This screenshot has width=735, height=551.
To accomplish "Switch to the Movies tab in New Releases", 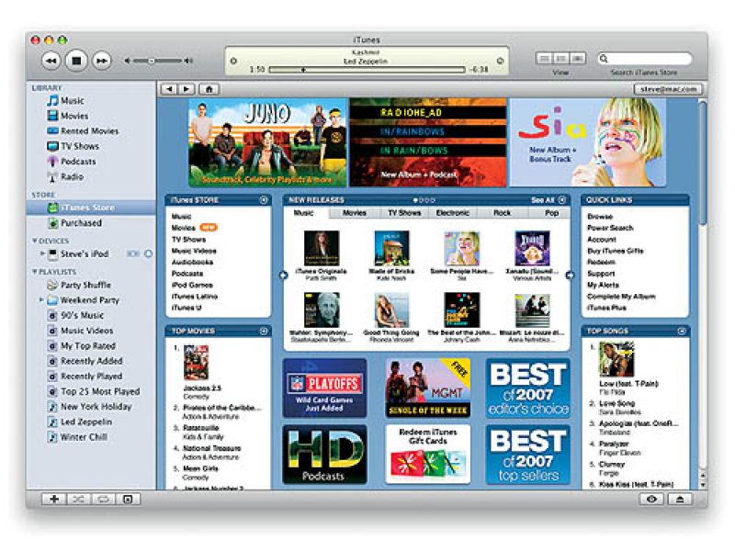I will [x=355, y=213].
